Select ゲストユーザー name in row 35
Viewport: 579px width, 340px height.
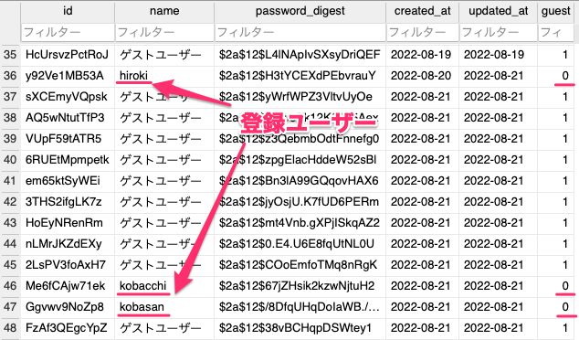[164, 55]
